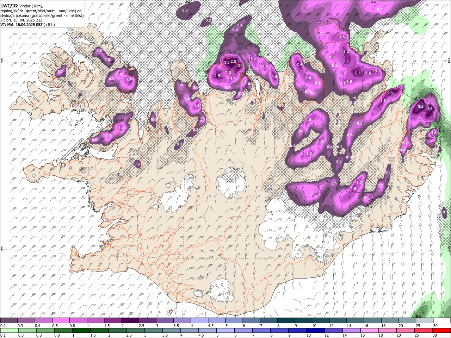Select the dark teal 9 swatch in the snow legend

click(x=303, y=321)
